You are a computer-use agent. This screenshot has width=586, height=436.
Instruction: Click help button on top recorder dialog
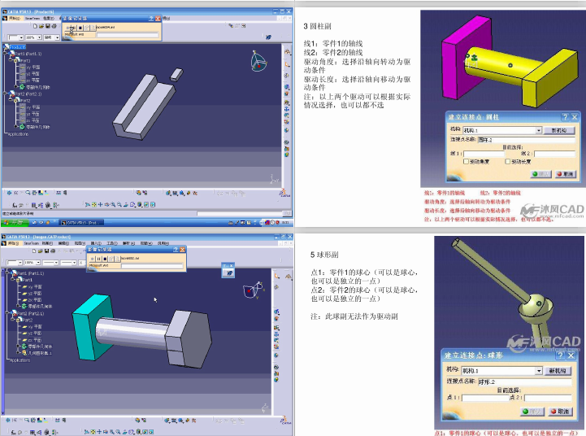click(151, 19)
